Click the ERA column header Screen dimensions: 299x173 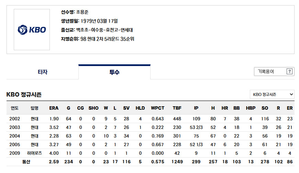click(54, 108)
